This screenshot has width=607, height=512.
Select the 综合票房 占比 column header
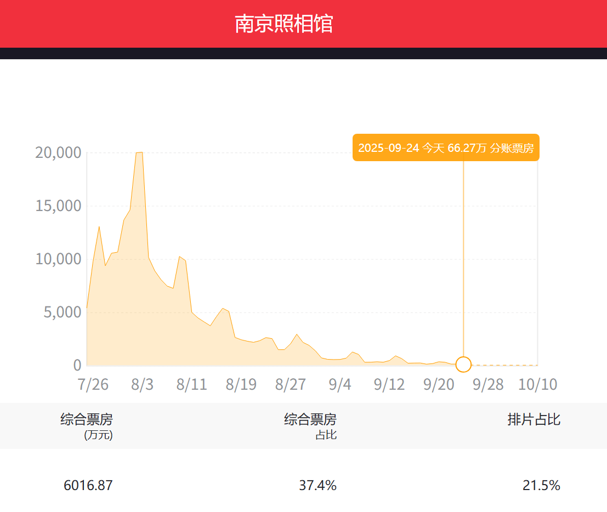(310, 426)
